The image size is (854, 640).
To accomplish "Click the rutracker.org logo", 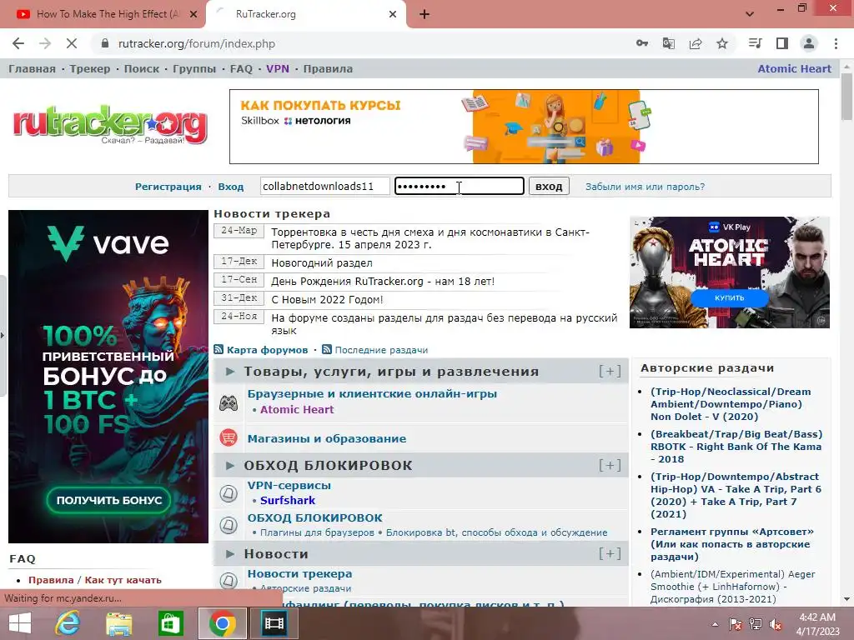I will click(110, 125).
